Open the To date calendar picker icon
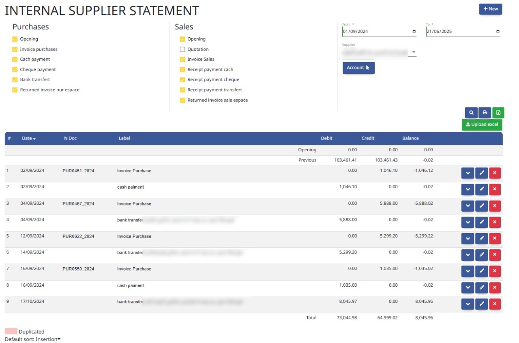Viewport: 519px width, 343px height. [498, 32]
